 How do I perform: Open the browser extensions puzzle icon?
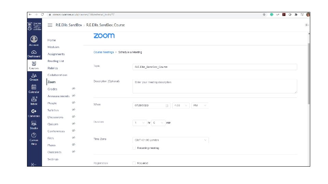pos(296,14)
